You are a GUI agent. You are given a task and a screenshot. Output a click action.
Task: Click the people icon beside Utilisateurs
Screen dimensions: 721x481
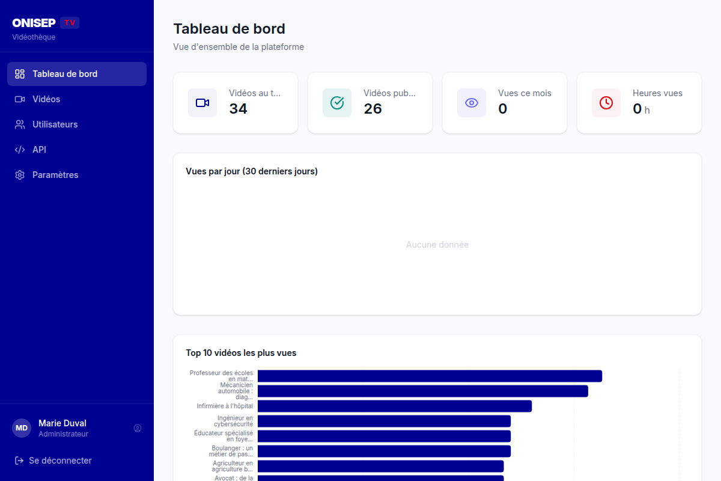[20, 124]
